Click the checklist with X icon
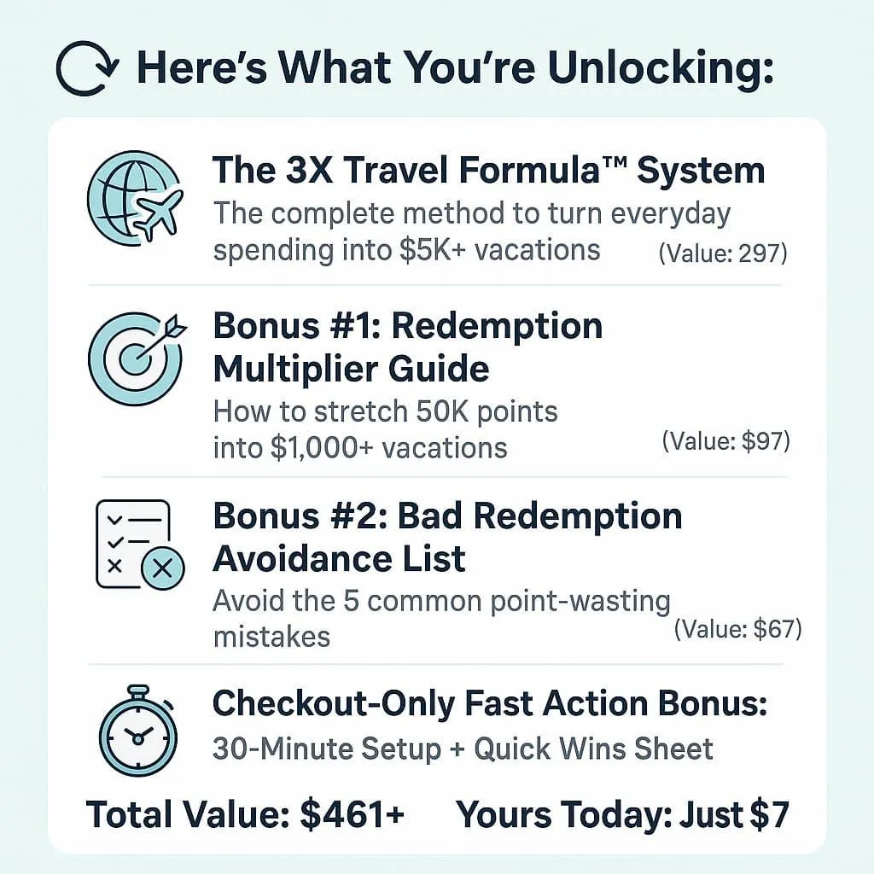Screen dimensions: 874x874 (x=140, y=545)
